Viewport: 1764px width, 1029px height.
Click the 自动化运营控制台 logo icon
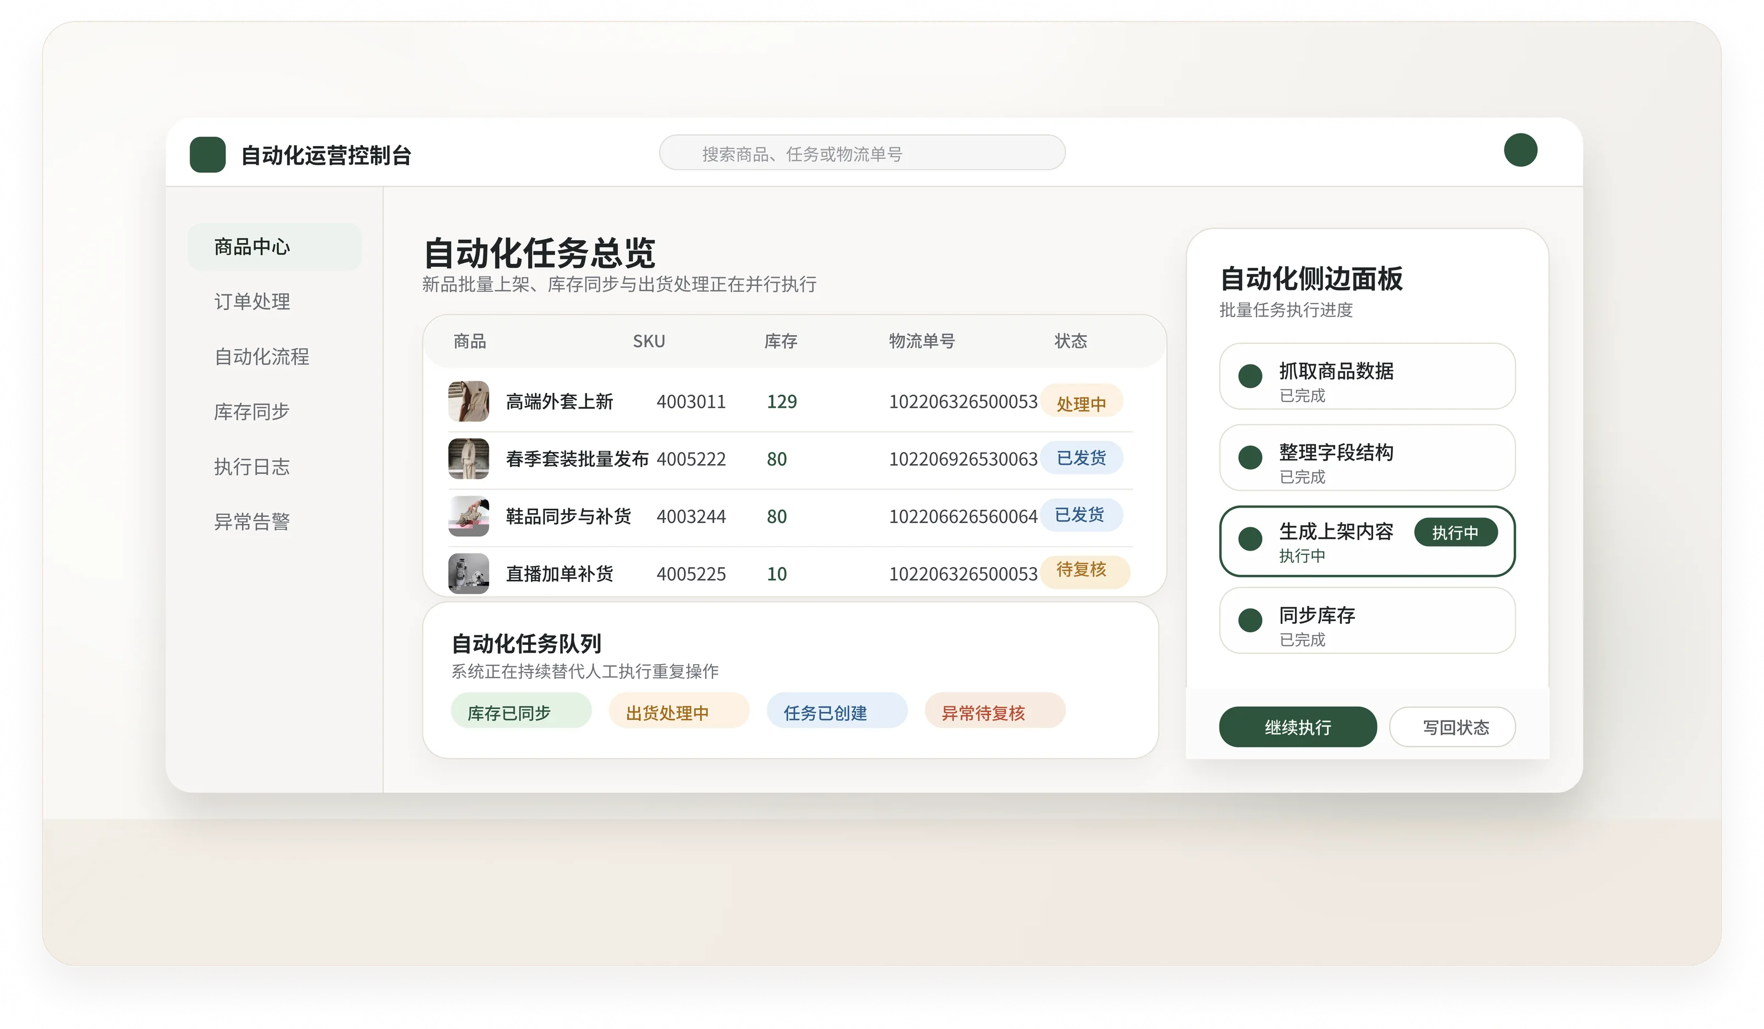click(207, 155)
